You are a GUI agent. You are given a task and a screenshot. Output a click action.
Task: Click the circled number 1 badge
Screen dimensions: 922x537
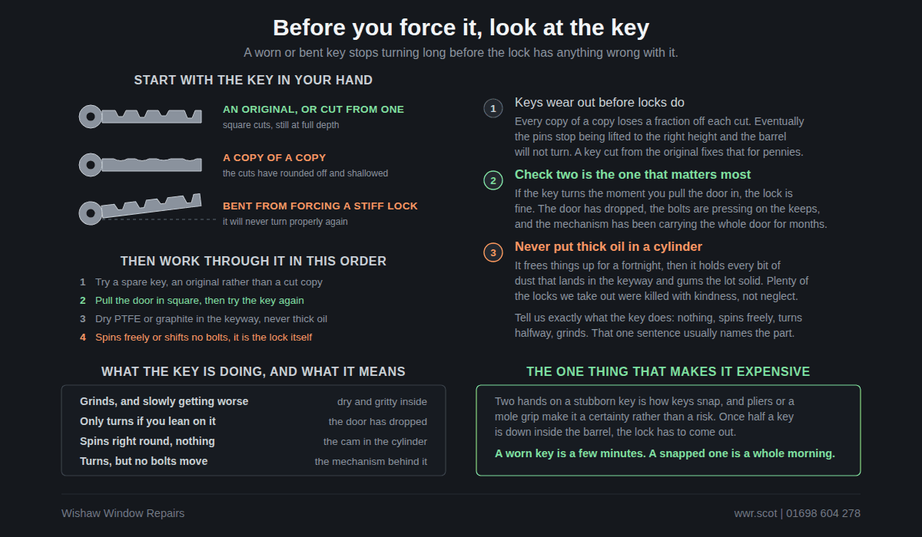coord(493,108)
